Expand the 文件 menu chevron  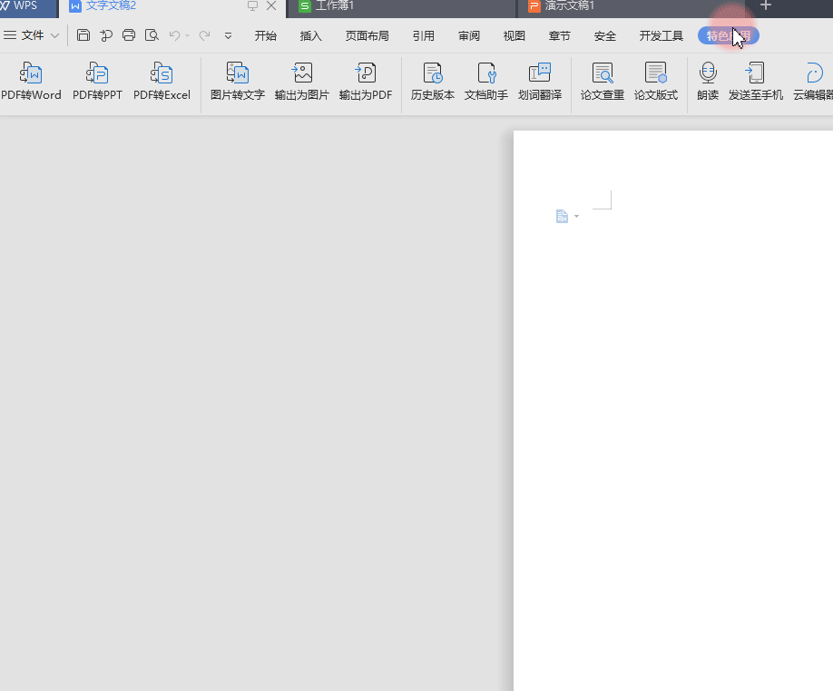54,35
